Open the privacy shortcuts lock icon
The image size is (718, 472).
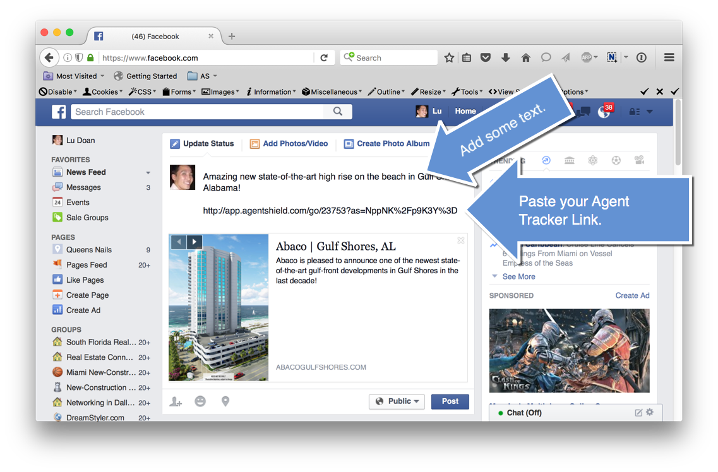coord(634,112)
